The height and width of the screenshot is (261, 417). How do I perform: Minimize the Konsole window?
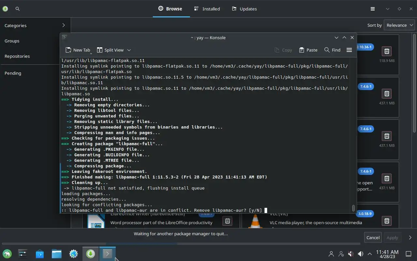click(337, 38)
